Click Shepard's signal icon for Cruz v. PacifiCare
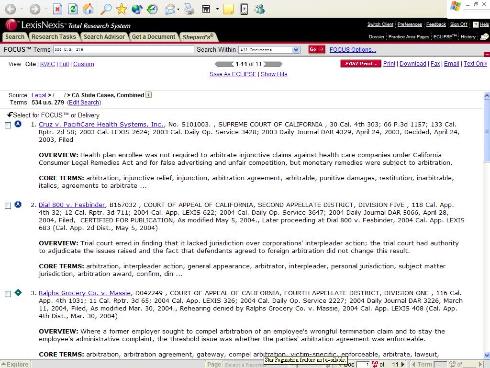The height and width of the screenshot is (368, 490). pyautogui.click(x=18, y=124)
